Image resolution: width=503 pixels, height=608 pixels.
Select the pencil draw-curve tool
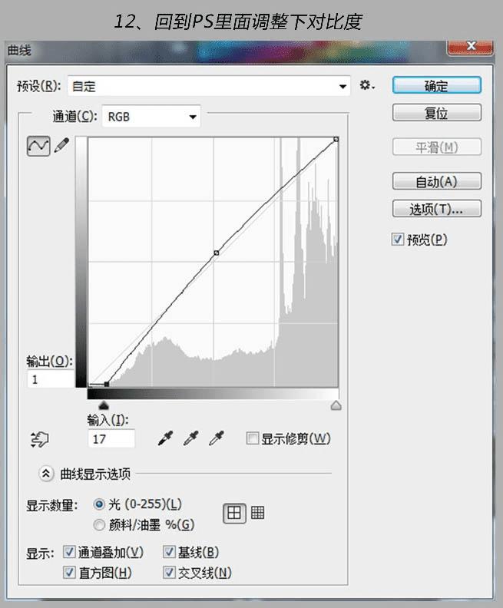tap(61, 145)
